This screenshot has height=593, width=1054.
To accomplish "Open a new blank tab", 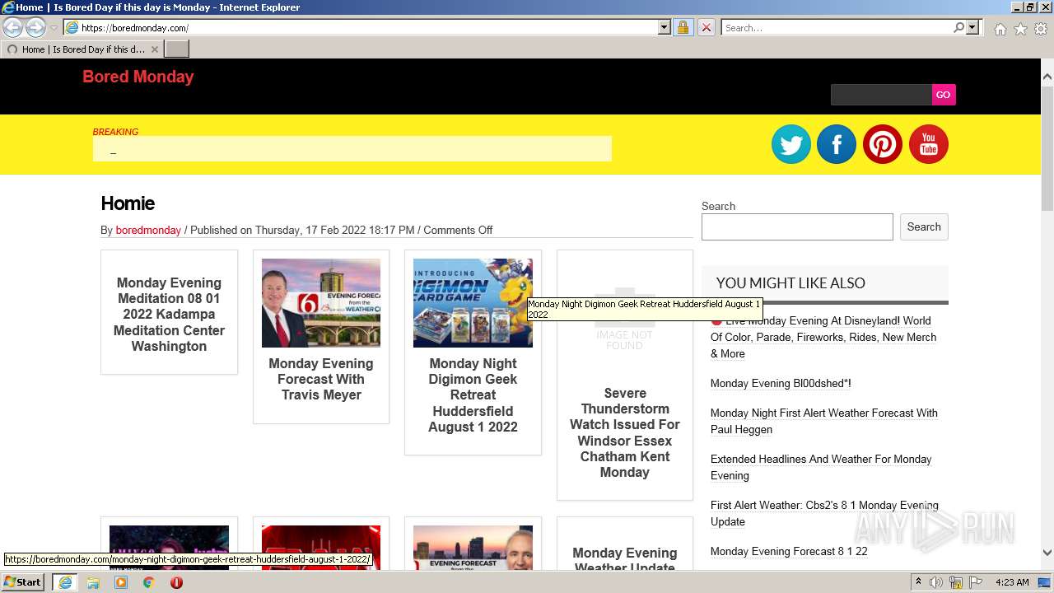I will pos(177,49).
